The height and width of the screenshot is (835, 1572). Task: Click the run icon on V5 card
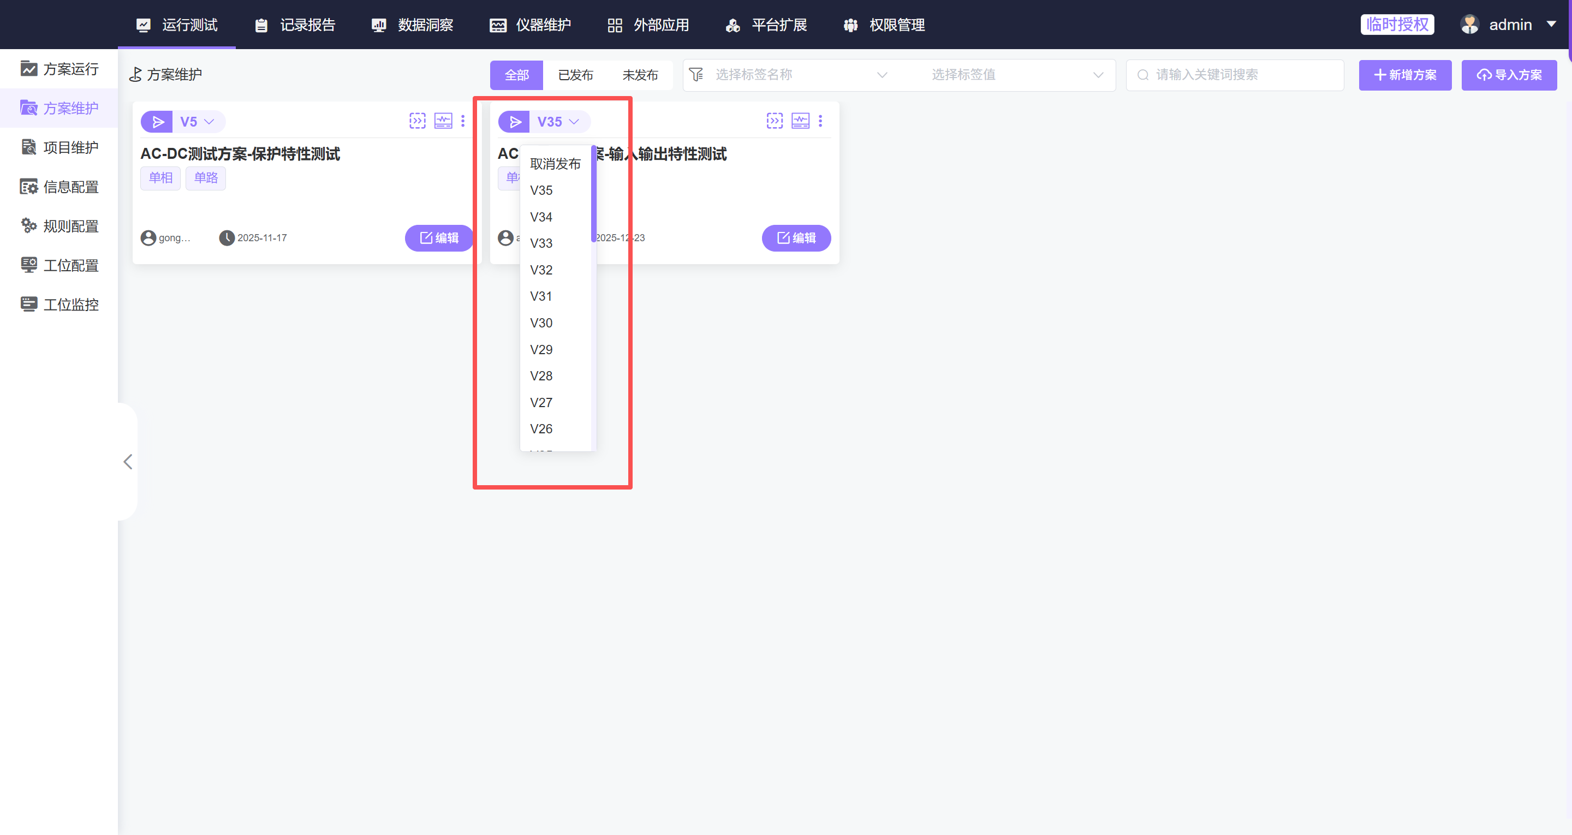pyautogui.click(x=157, y=122)
